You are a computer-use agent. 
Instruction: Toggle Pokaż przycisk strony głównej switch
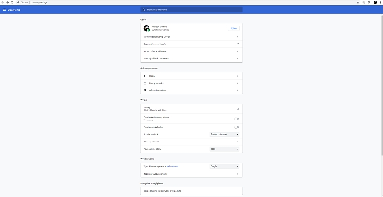click(237, 119)
